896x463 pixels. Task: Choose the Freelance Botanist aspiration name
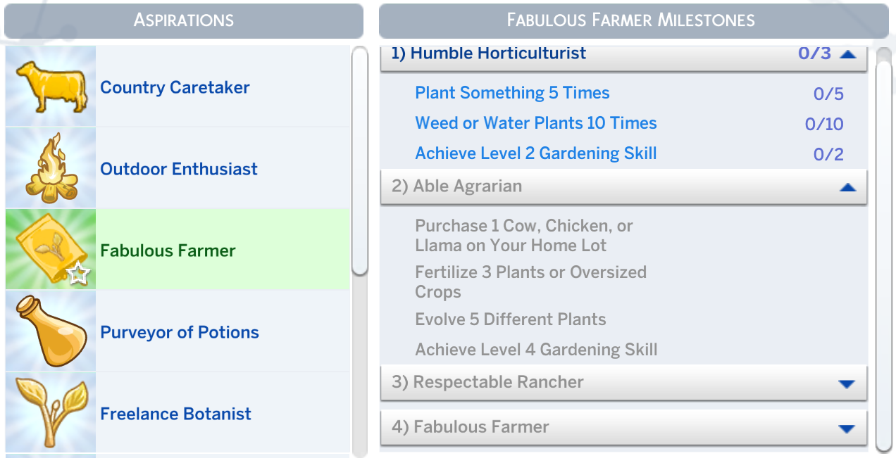click(175, 414)
